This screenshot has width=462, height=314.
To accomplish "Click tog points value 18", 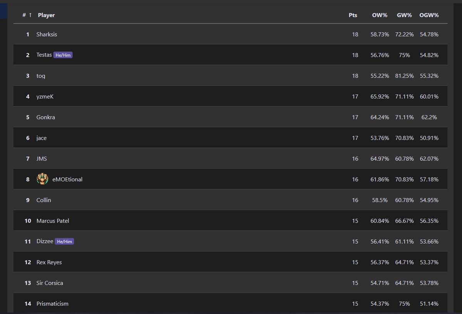I will (x=355, y=76).
